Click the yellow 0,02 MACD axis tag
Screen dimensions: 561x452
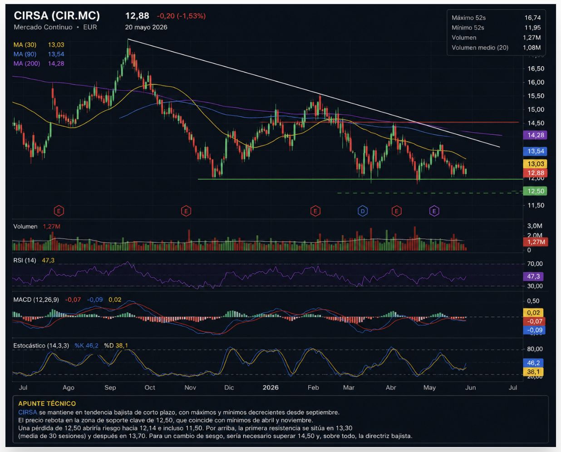[x=534, y=313]
